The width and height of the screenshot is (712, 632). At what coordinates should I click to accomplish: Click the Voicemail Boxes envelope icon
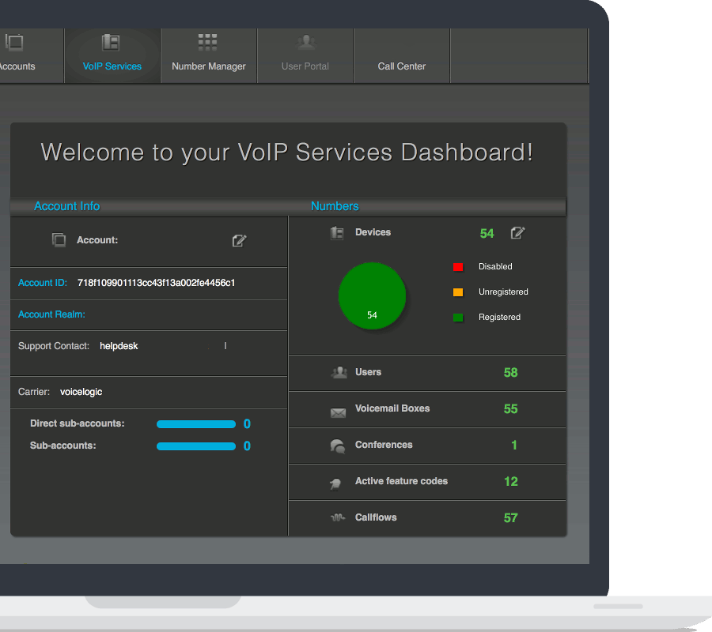339,412
